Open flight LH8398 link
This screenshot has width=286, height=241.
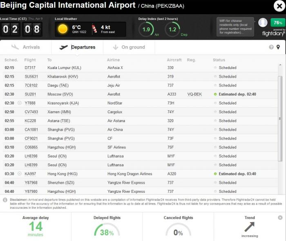(x=31, y=156)
